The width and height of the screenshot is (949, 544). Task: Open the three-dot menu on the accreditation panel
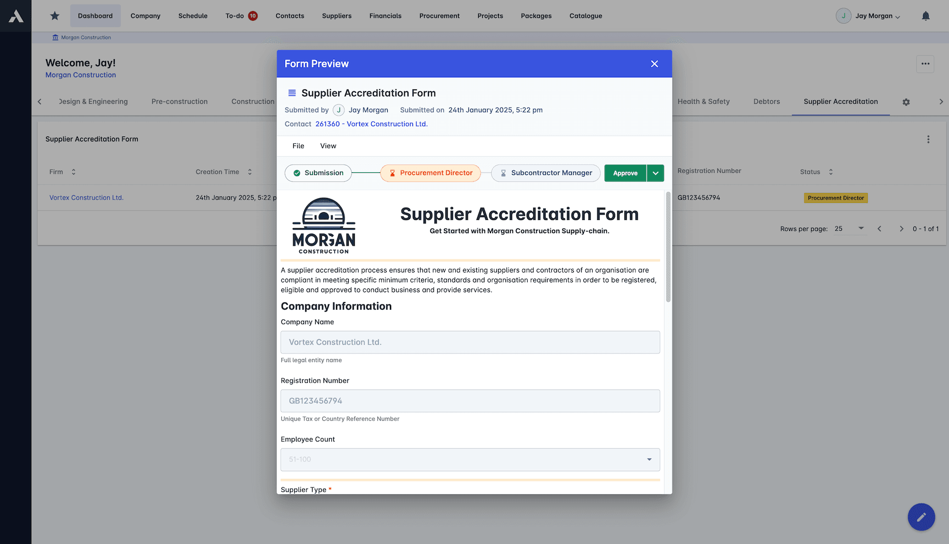pos(929,139)
